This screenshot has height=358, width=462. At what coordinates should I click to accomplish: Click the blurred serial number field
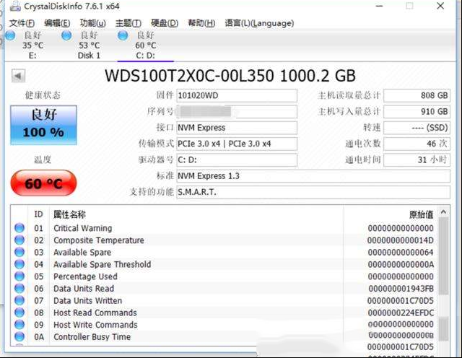(x=237, y=112)
